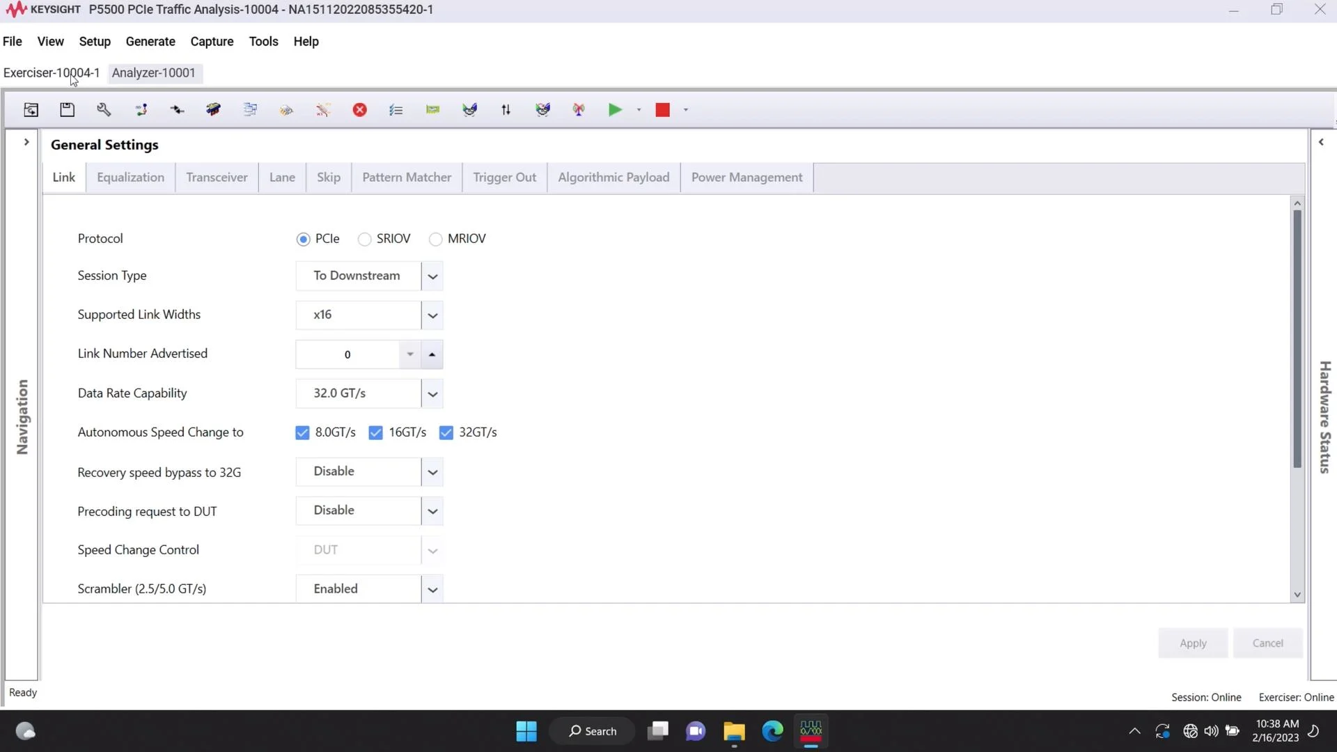Switch to the Power Management tab
The image size is (1337, 752).
point(746,177)
